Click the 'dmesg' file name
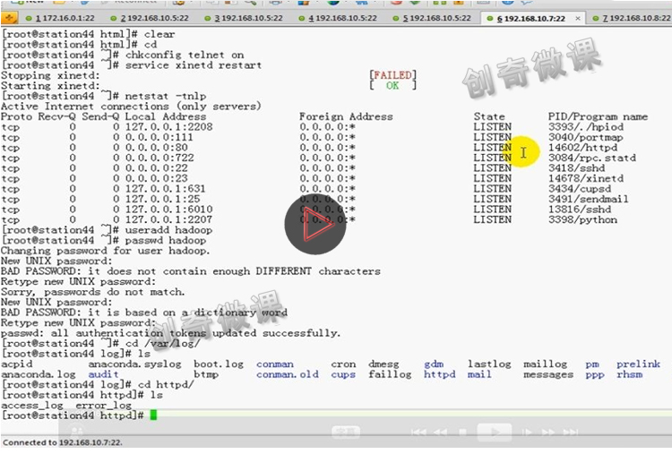This screenshot has height=454, width=672. (383, 364)
